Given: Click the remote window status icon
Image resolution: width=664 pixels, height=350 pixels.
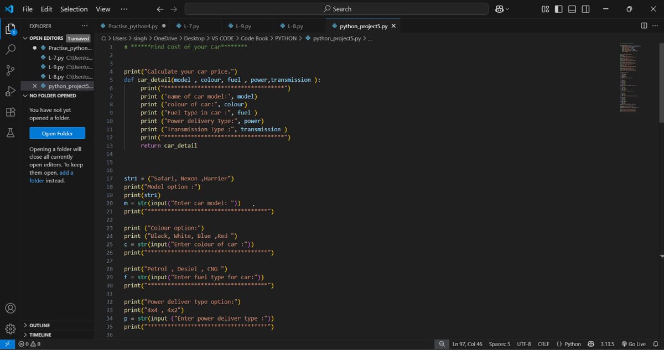Looking at the screenshot, I should click(x=7, y=344).
